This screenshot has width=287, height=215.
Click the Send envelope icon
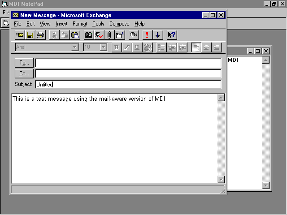tap(20, 35)
